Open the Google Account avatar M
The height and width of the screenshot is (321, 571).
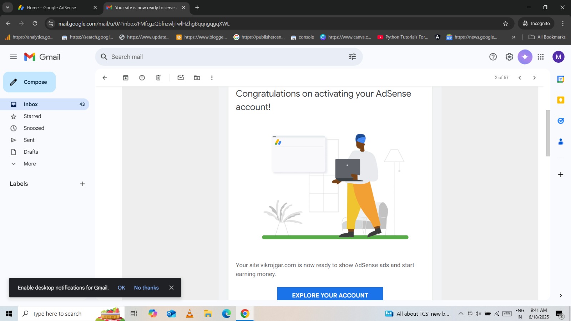pyautogui.click(x=559, y=57)
